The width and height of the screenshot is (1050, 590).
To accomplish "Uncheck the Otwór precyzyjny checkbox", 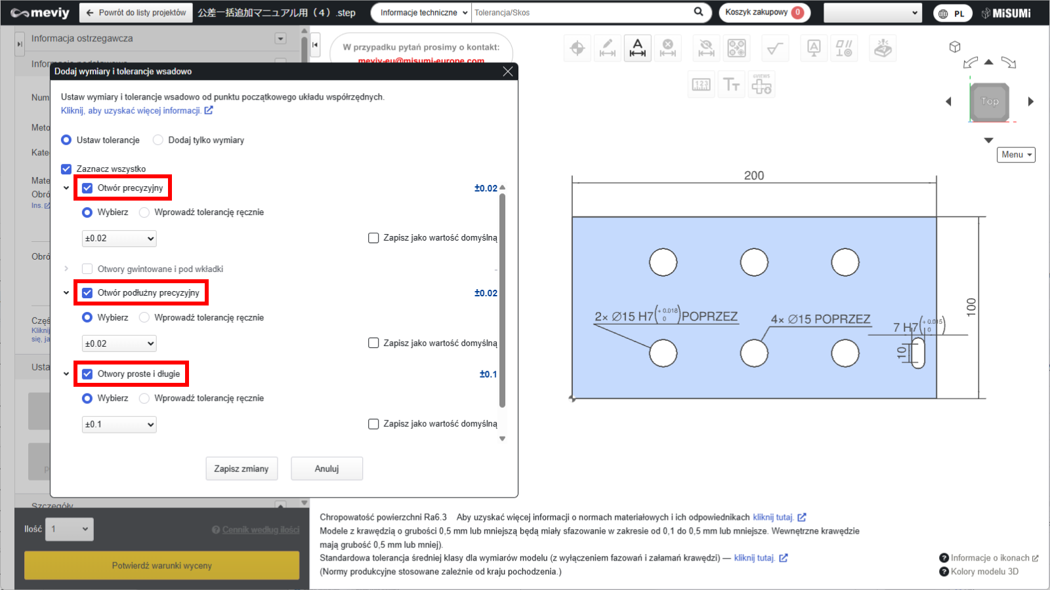I will pos(87,188).
